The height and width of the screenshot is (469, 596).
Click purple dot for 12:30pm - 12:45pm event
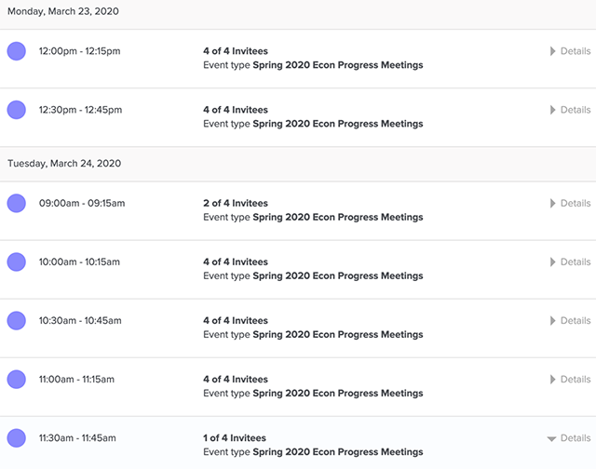[x=17, y=110]
